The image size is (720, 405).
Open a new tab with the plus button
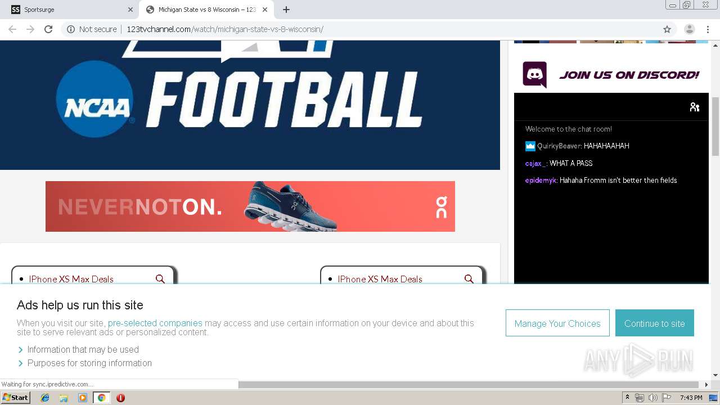tap(286, 10)
